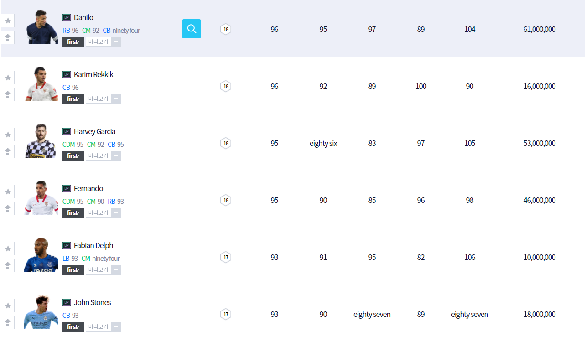Click the magnifier search icon in Danilo's row
This screenshot has height=342, width=586.
click(192, 29)
